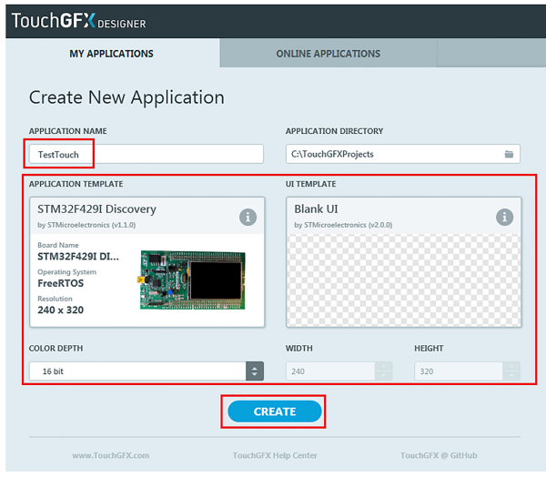Open info for STM32F429I Discovery template

pos(248,217)
